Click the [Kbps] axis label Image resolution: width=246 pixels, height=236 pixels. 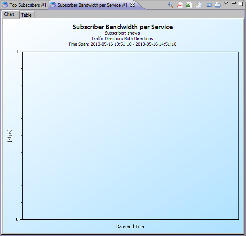click(10, 136)
